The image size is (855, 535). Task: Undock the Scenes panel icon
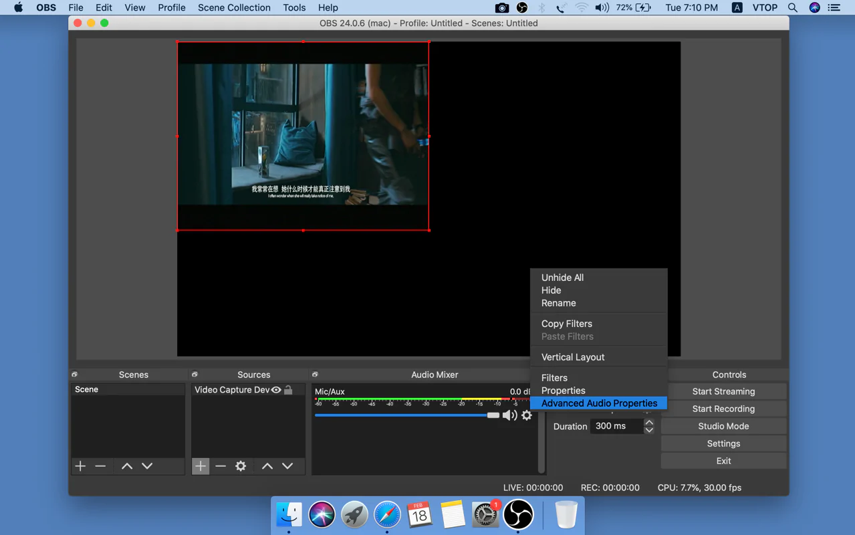(x=75, y=374)
